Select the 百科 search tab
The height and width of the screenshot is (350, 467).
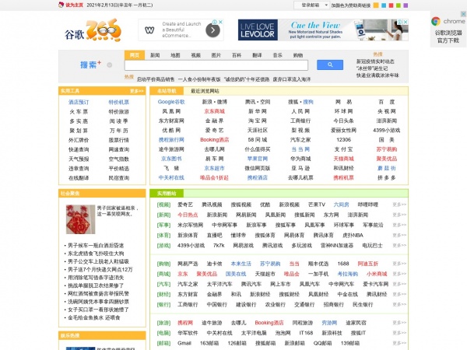tap(237, 55)
